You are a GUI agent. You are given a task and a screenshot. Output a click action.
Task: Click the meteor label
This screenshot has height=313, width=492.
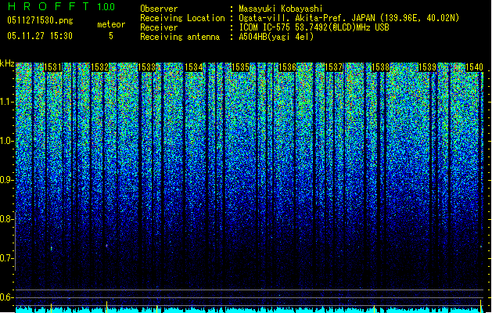click(x=111, y=24)
